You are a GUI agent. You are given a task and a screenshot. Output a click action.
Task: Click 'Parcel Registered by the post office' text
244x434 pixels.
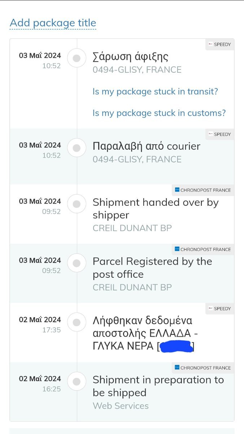click(x=152, y=268)
